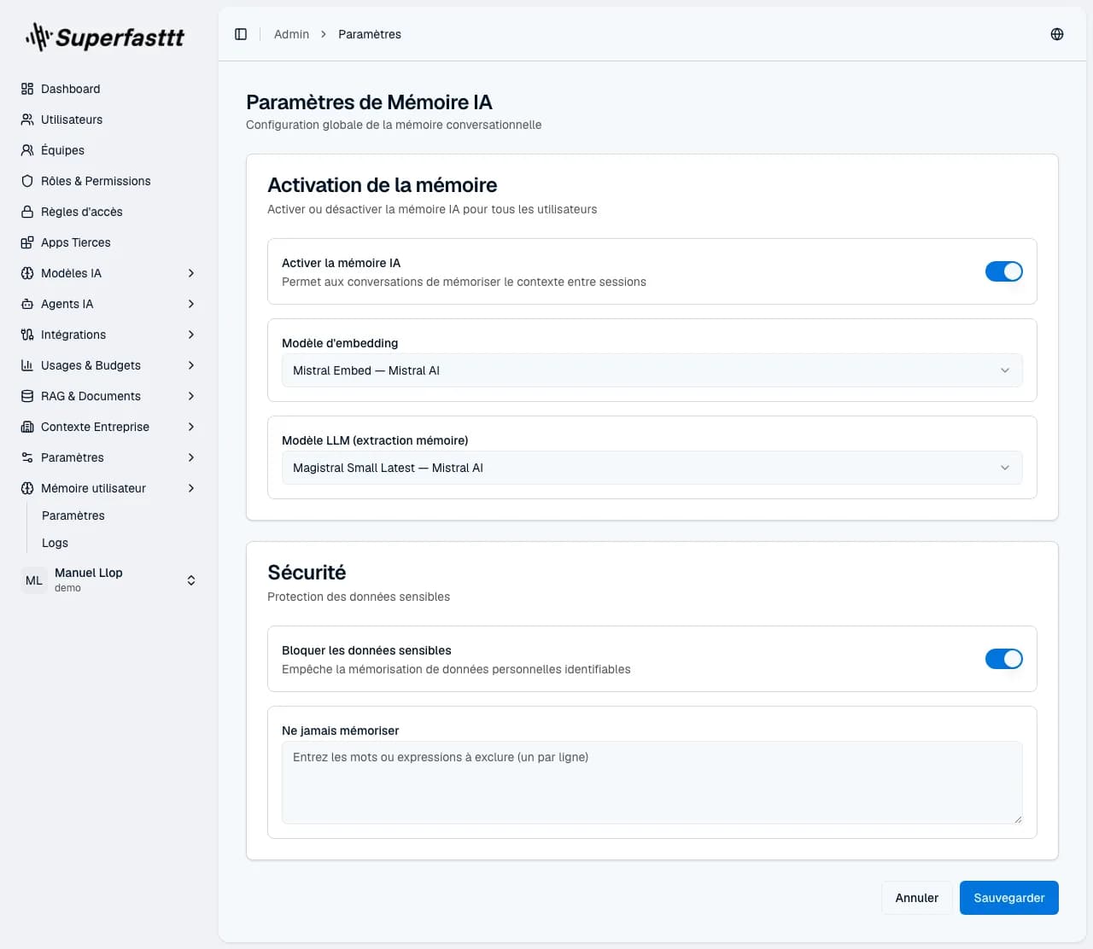Click the Annuler button
Viewport: 1093px width, 949px height.
click(x=916, y=898)
